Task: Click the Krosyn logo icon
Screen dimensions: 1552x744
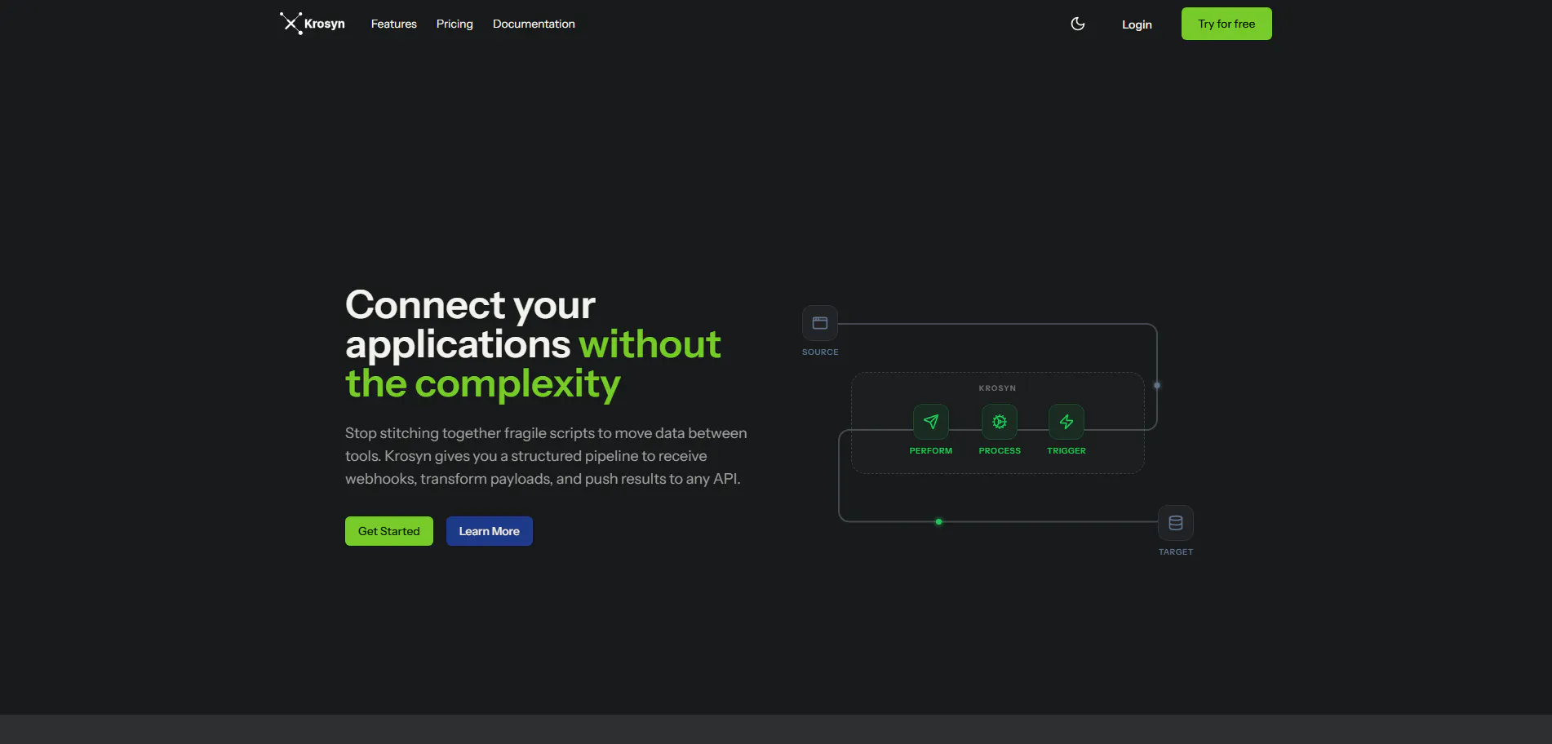Action: 291,24
